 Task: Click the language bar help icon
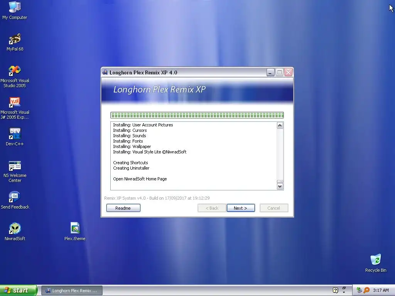pos(335,290)
